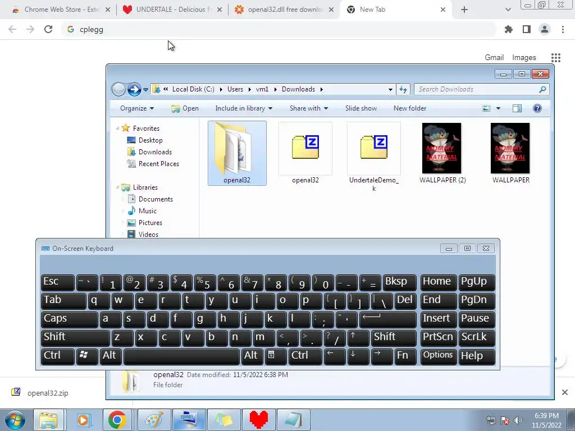Screen dimensions: 575x431
Task: Collapse the Libraries tree group
Action: (117, 187)
